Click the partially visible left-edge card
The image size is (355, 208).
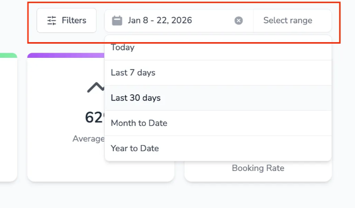click(8, 117)
